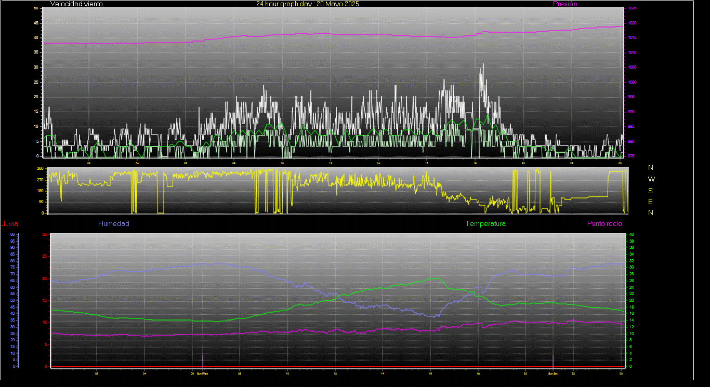Click '180' on the wind direction axis
710x387 pixels.
[40, 191]
